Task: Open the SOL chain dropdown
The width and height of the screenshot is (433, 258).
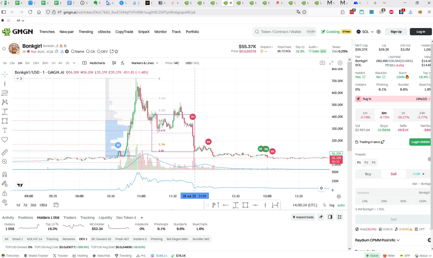Action: click(365, 32)
